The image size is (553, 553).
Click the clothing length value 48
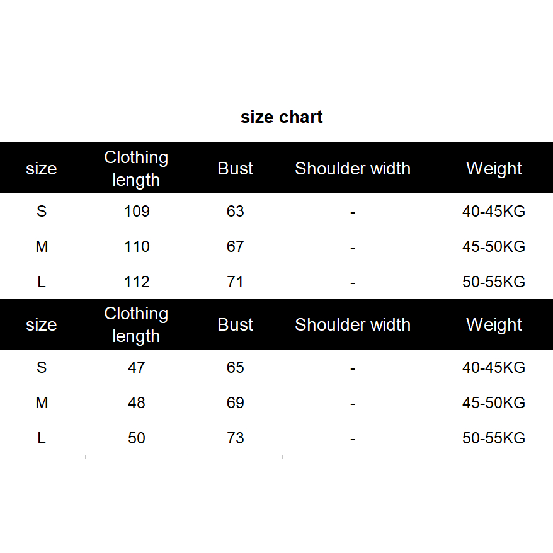[x=137, y=402]
